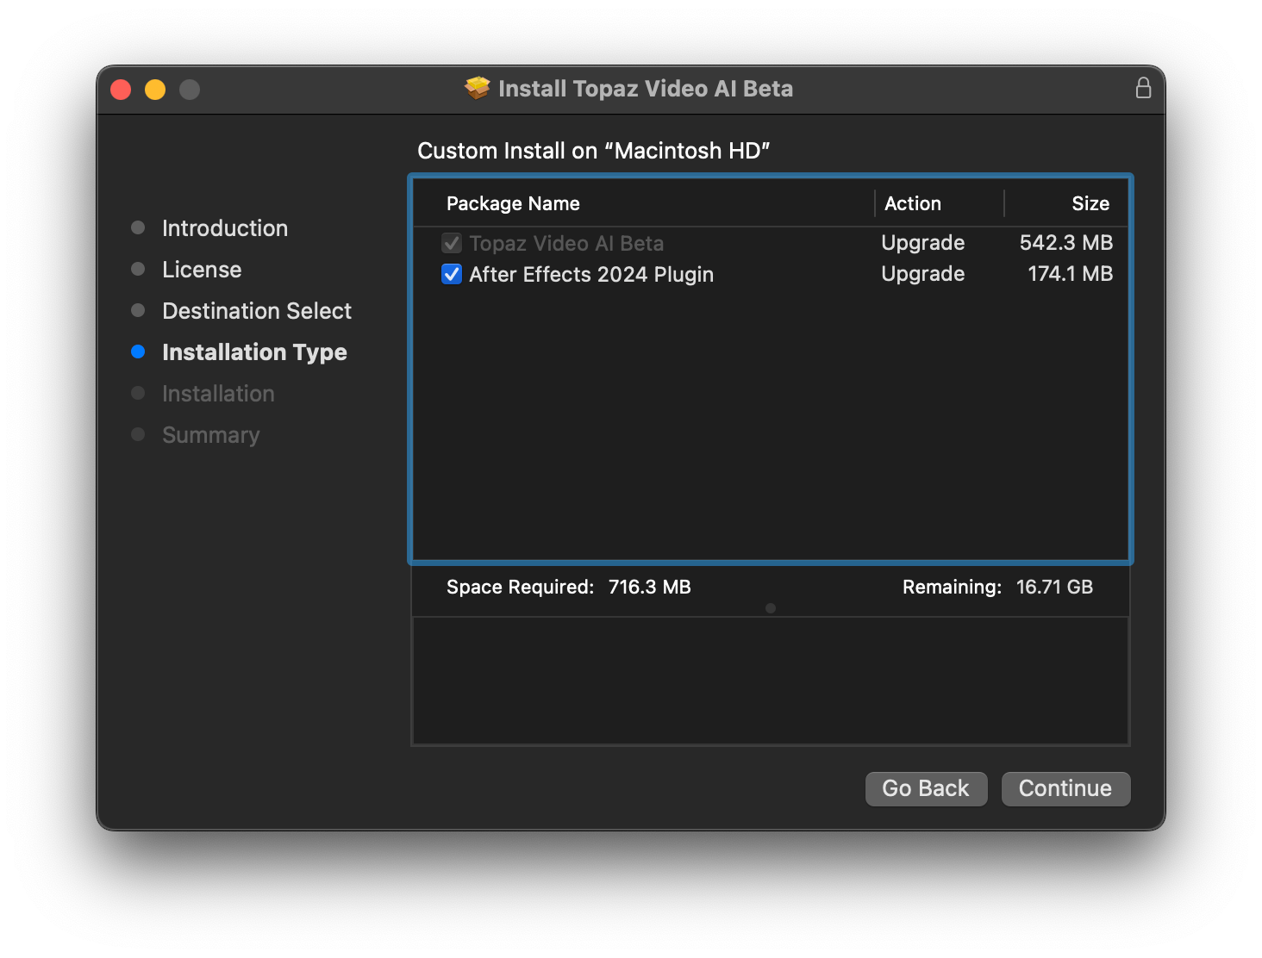Open the Upgrade action for Topaz Video AI Beta
Screen dimensions: 1262x958
pyautogui.click(x=922, y=243)
